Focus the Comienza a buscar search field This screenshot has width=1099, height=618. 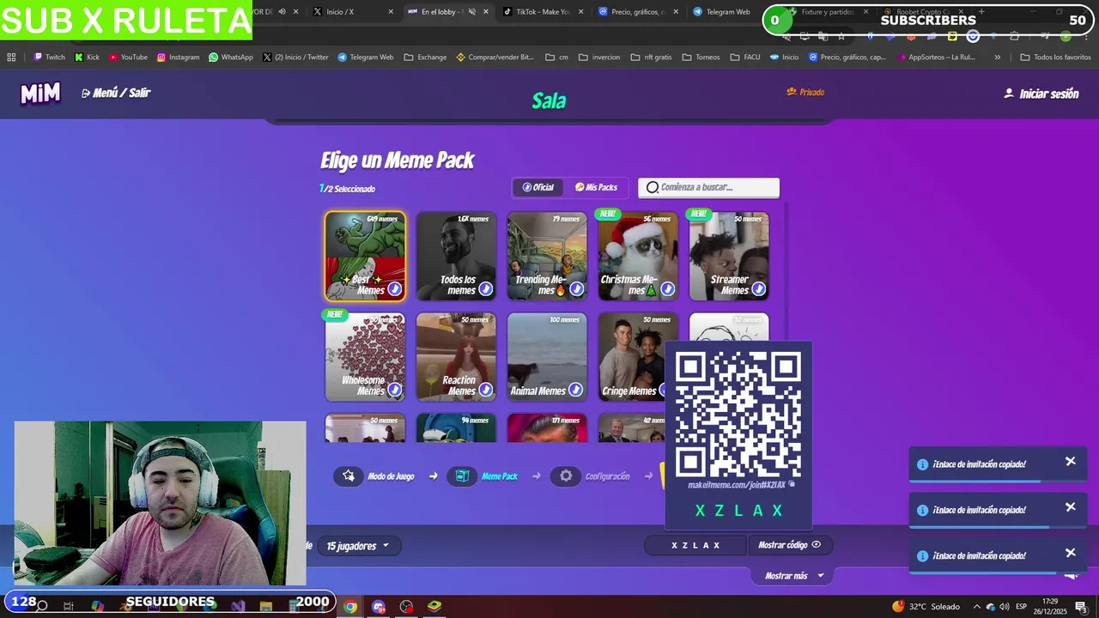tap(708, 187)
